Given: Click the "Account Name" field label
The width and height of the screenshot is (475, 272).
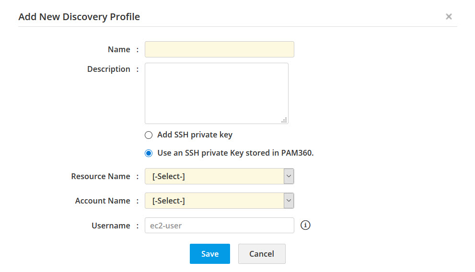Looking at the screenshot, I should pyautogui.click(x=103, y=201).
